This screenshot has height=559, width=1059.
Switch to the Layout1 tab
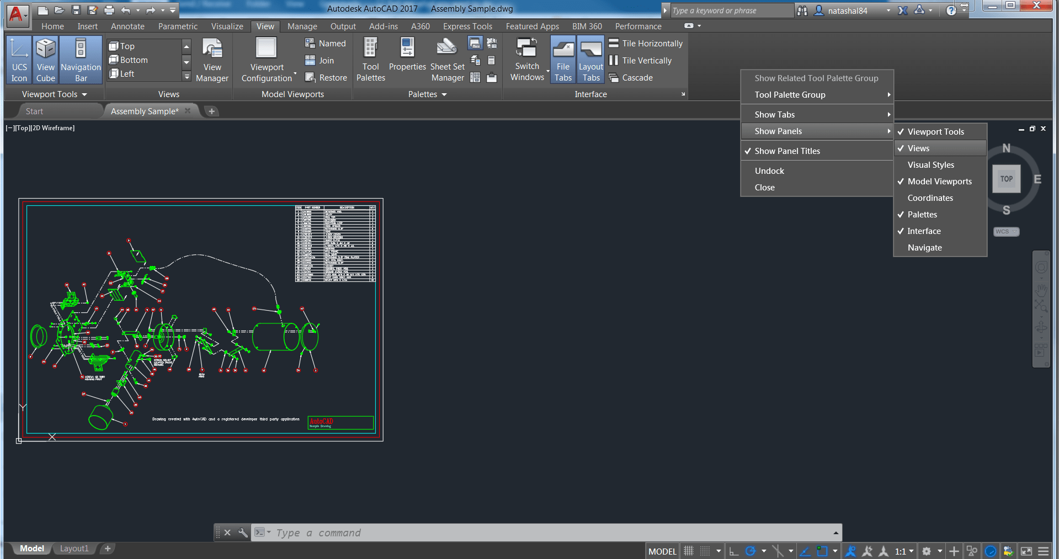click(74, 549)
